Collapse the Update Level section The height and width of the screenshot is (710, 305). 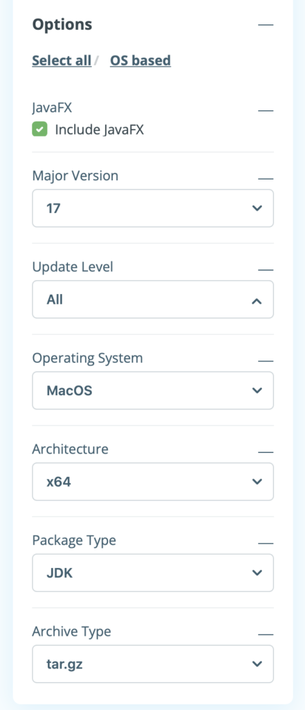tap(266, 270)
